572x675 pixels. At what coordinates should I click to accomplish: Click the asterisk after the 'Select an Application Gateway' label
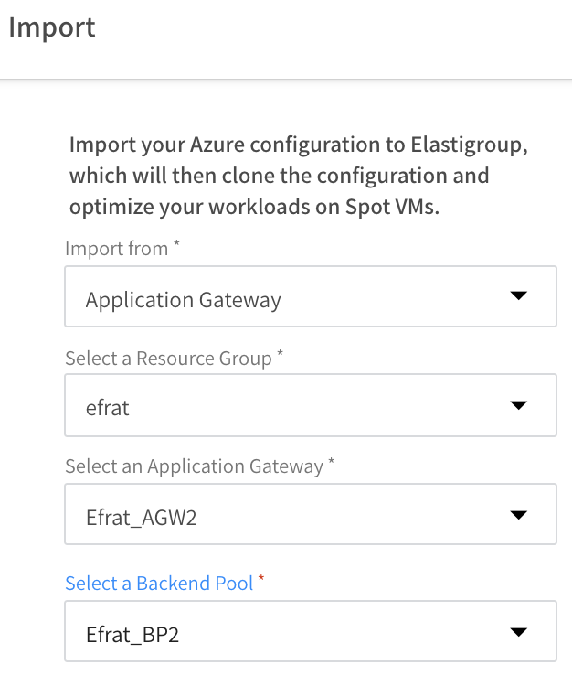331,464
